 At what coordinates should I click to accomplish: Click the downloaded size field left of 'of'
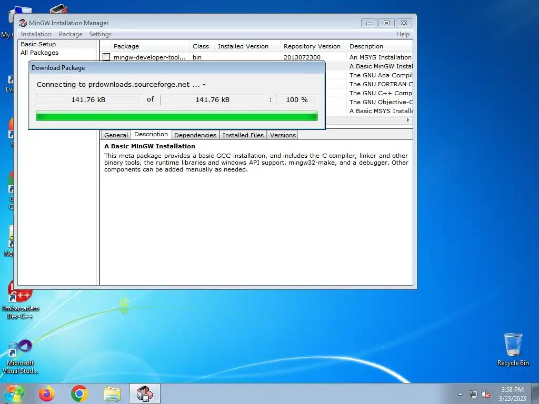point(88,99)
